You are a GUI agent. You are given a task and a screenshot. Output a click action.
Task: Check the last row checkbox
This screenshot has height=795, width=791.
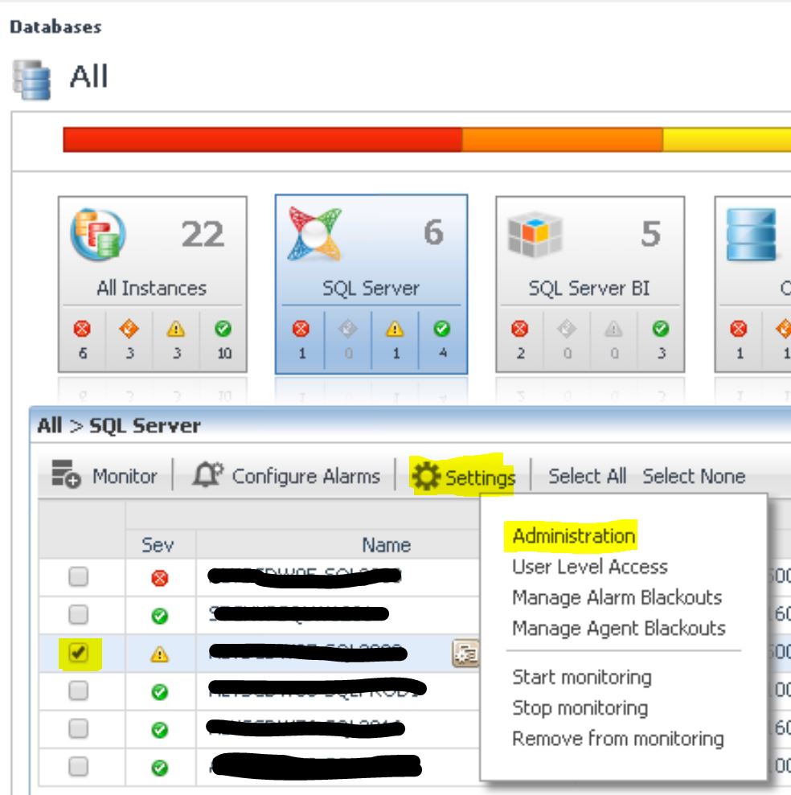(79, 767)
